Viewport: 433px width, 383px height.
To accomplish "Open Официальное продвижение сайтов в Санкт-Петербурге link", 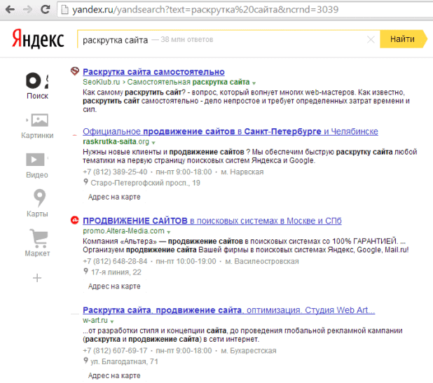I will [x=231, y=132].
